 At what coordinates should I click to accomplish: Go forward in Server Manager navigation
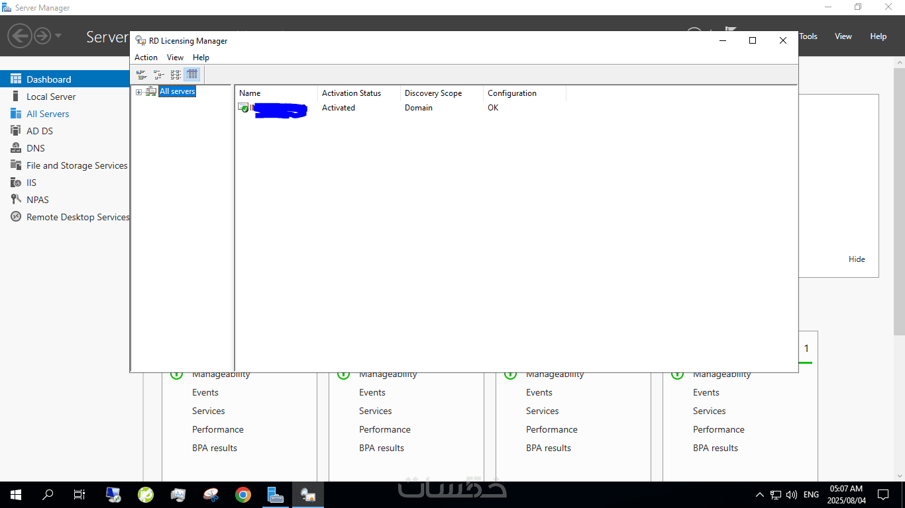pyautogui.click(x=42, y=36)
